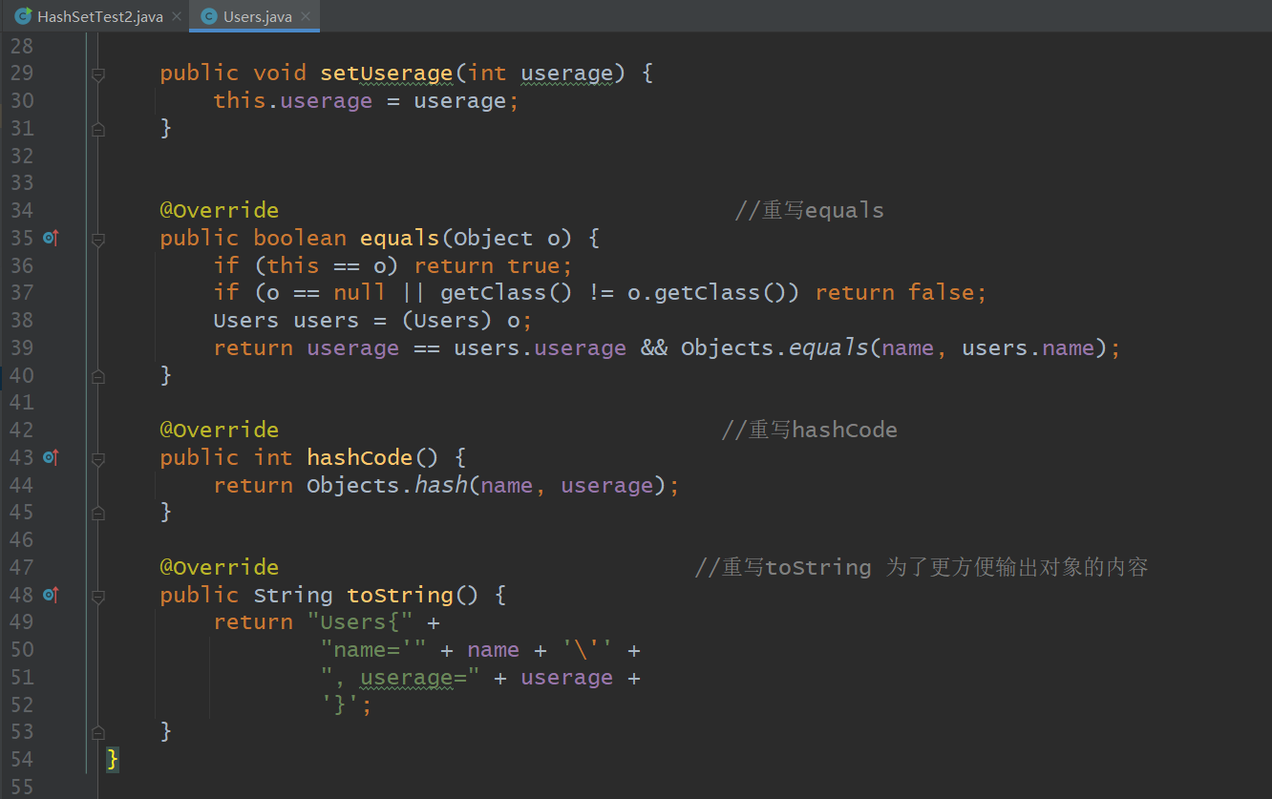Click the override marker beside equals method
1272x799 pixels.
51,238
